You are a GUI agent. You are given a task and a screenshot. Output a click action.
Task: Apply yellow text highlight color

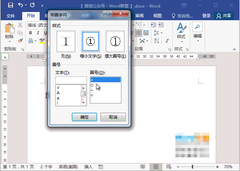42,41
